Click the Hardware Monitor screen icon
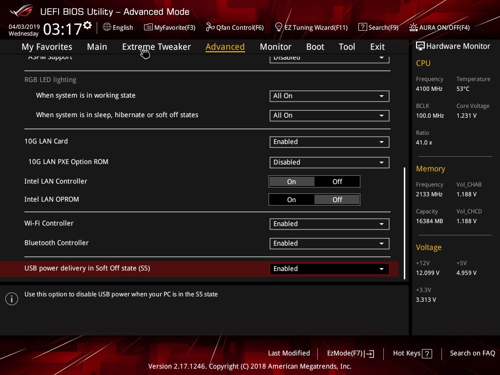 (420, 46)
